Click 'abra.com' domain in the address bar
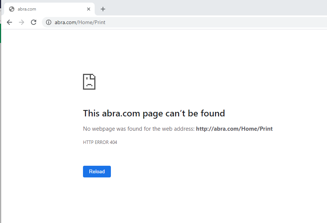Image resolution: width=327 pixels, height=223 pixels. pyautogui.click(x=65, y=22)
